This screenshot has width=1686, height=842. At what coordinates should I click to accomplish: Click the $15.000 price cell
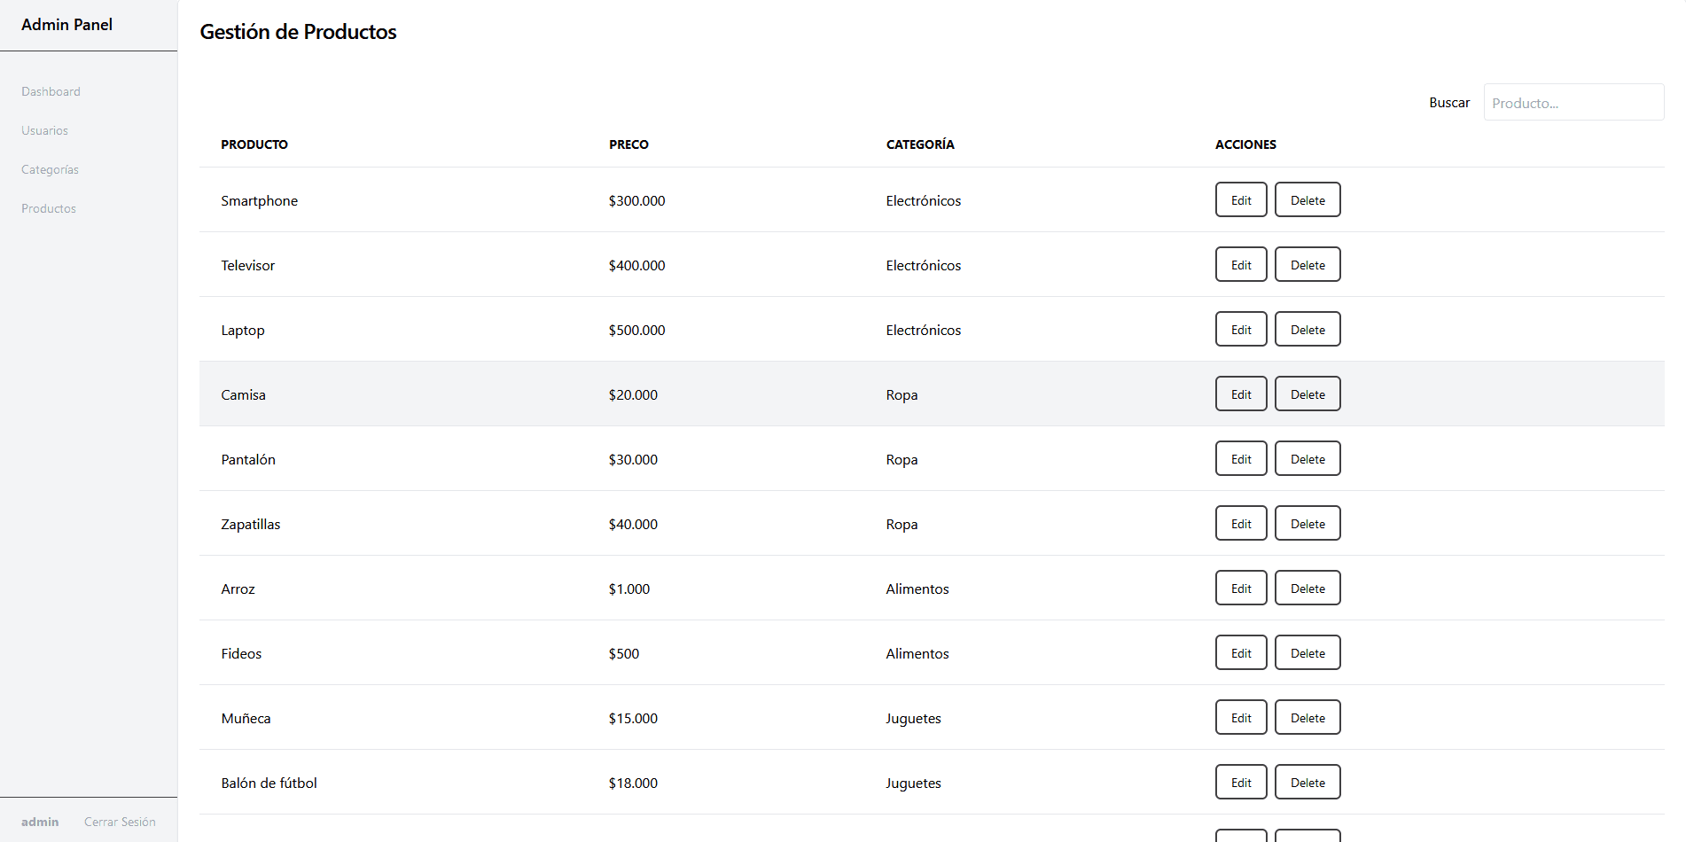coord(633,719)
